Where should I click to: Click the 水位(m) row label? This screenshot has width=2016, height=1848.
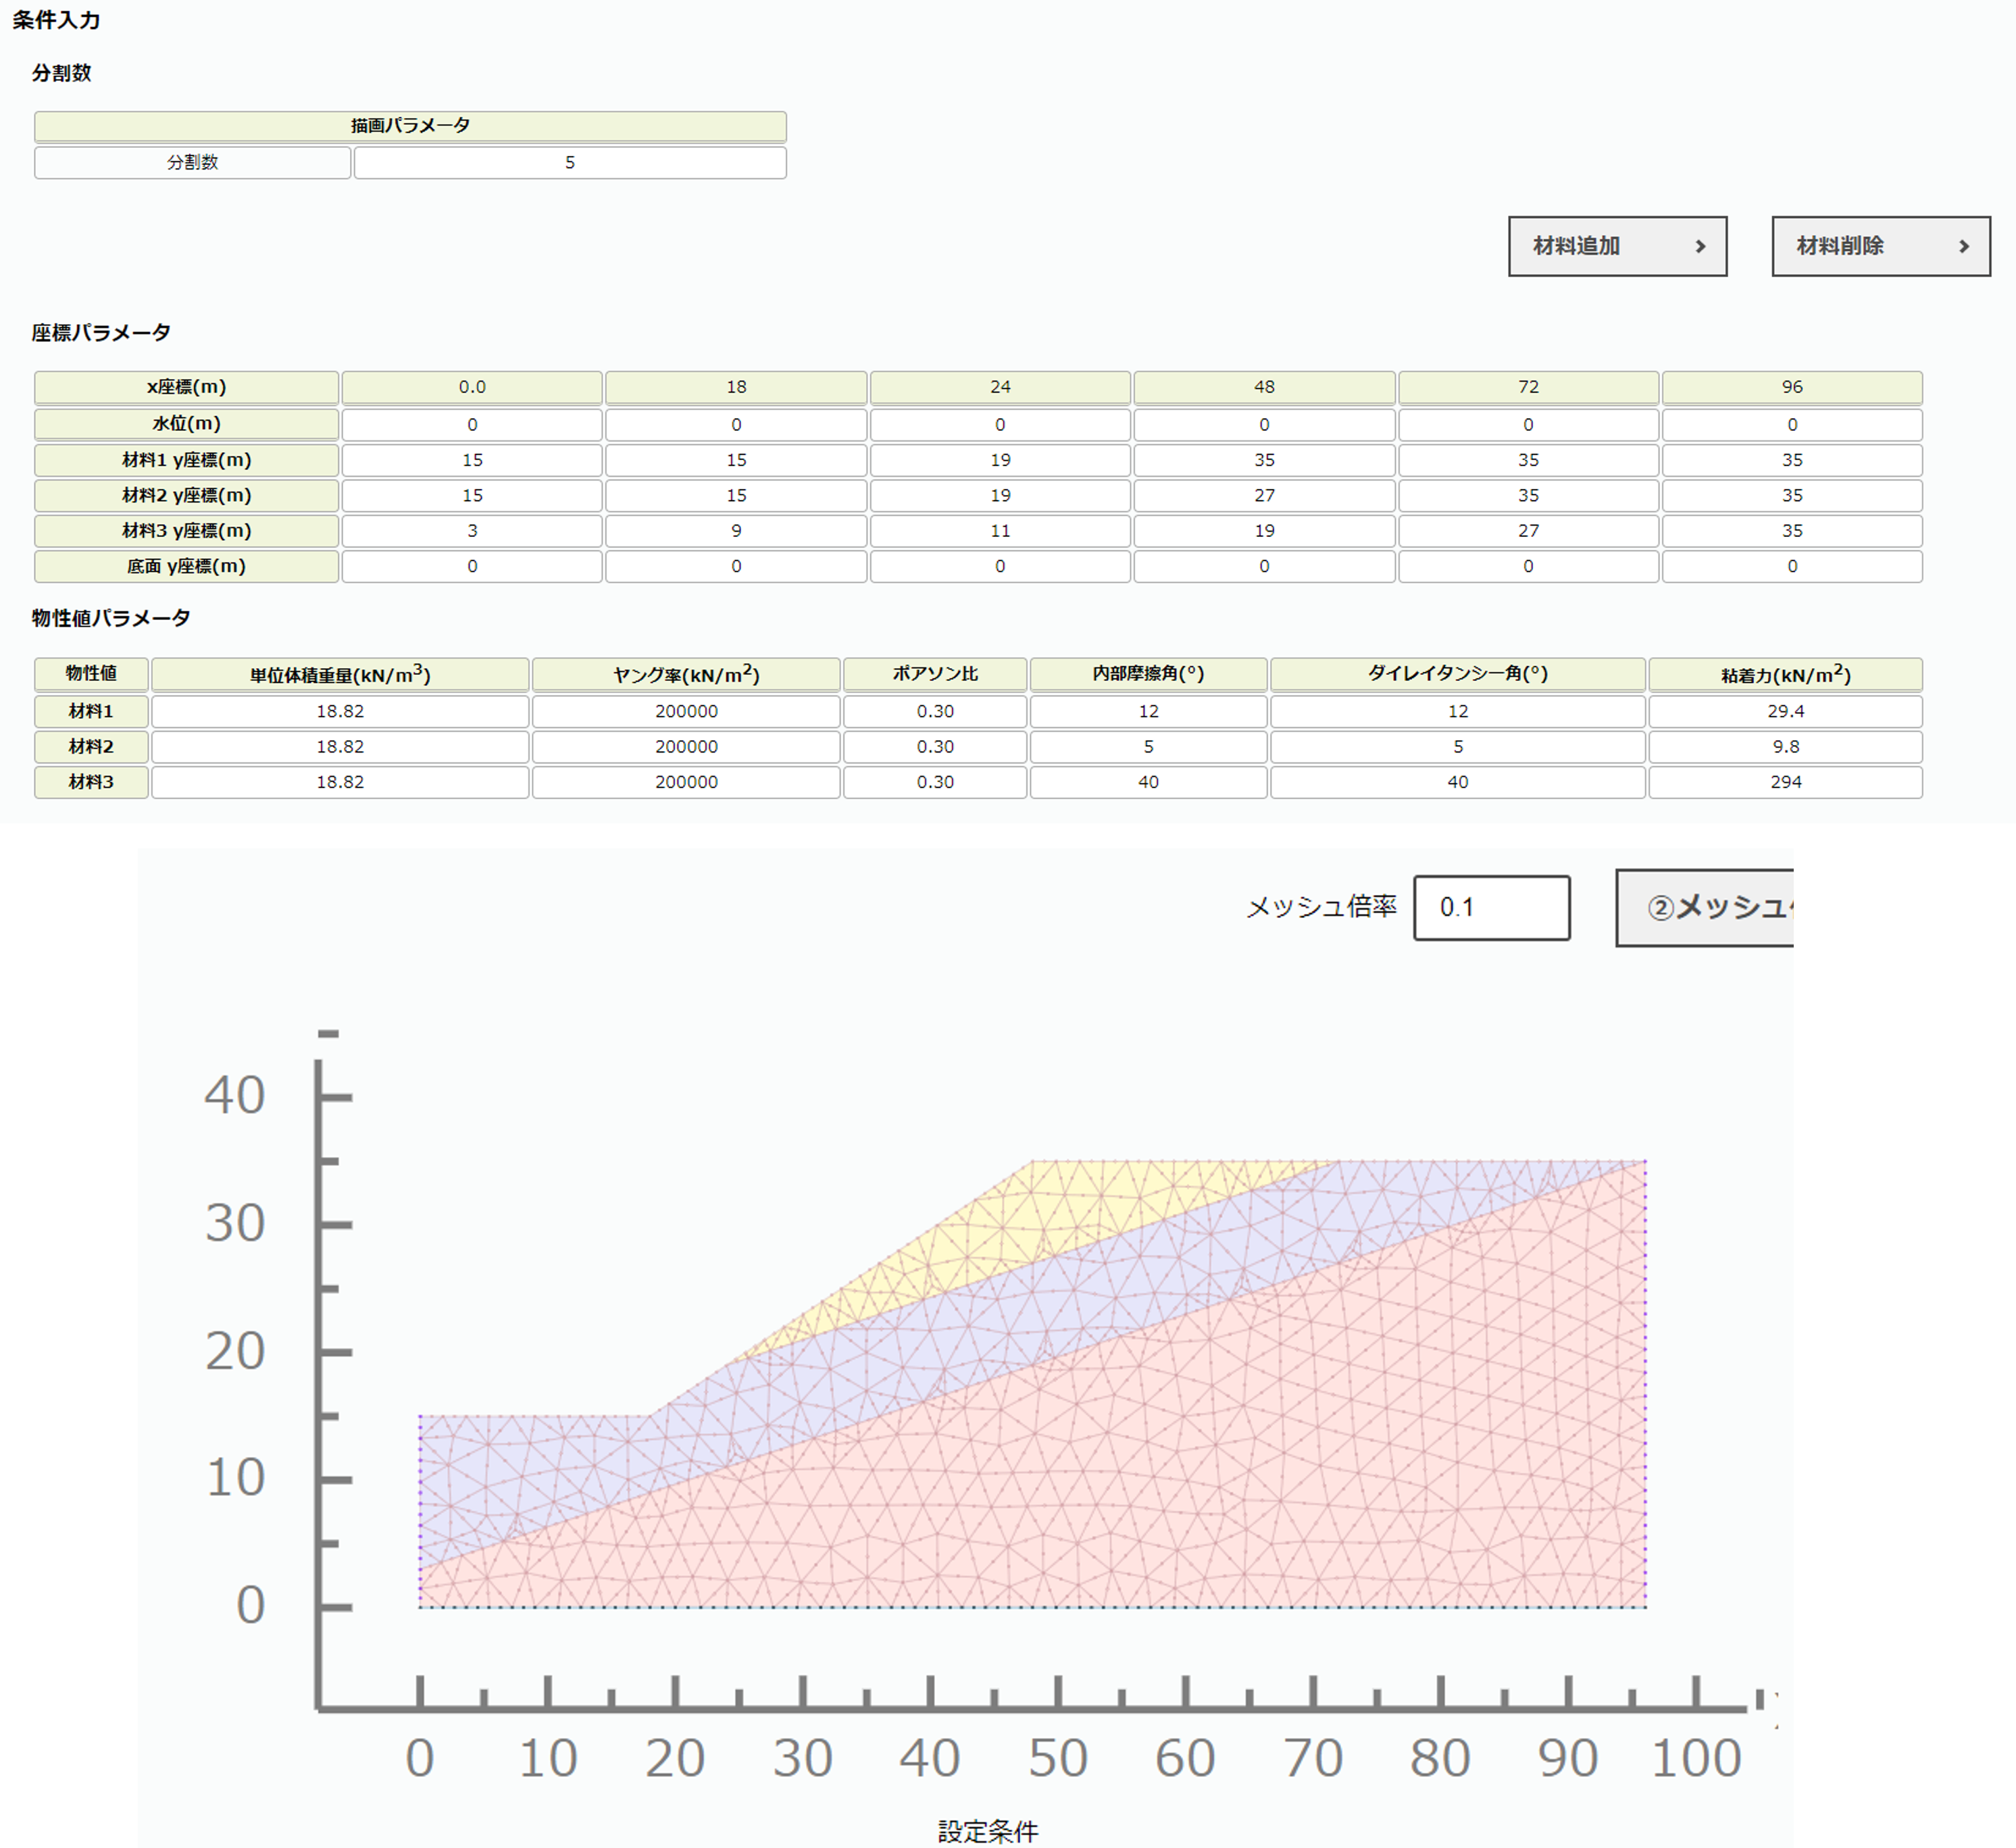coord(186,424)
